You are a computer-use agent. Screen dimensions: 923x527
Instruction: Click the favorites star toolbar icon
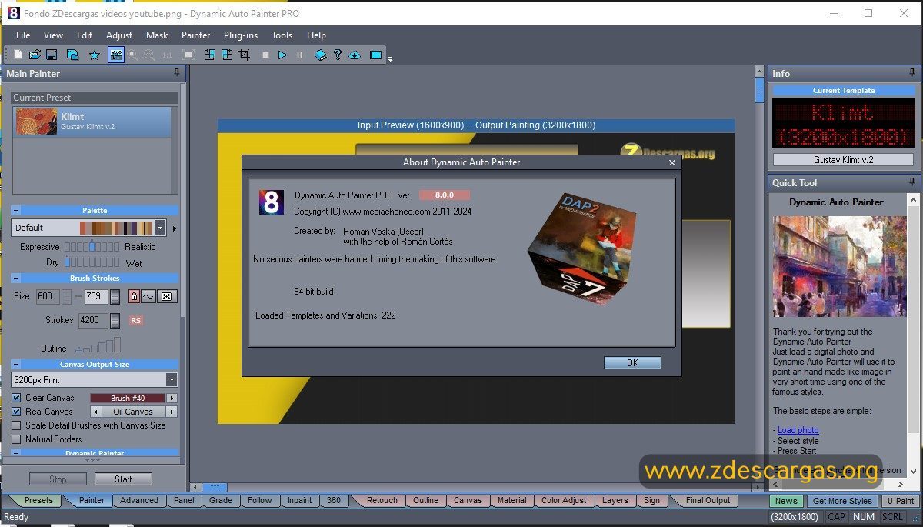(95, 55)
